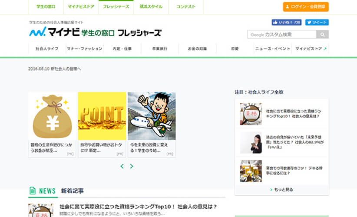Image resolution: width=357 pixels, height=217 pixels.
Task: Click the orange ログイン・会員登録 button
Action: click(306, 7)
